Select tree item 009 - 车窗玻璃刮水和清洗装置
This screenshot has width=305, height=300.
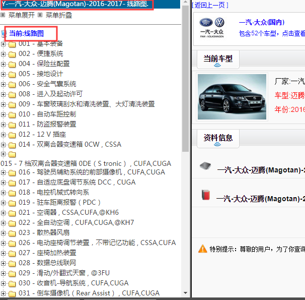point(87,104)
